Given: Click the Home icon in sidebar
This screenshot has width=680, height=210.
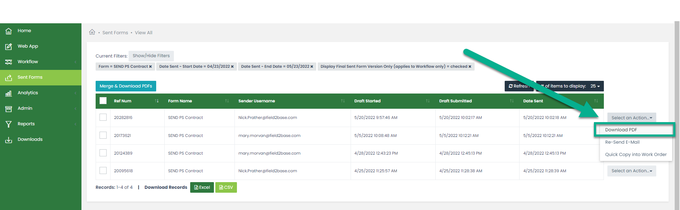Looking at the screenshot, I should click(x=8, y=31).
